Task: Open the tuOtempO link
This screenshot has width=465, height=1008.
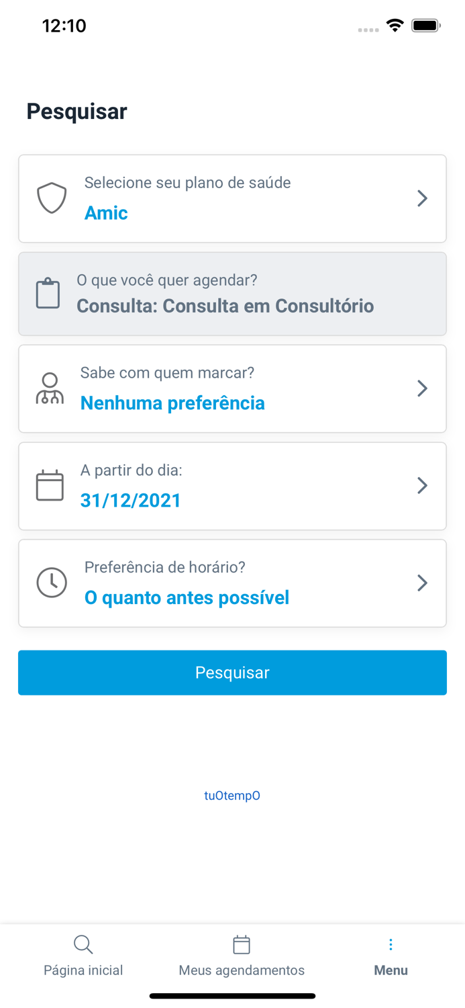Action: click(x=232, y=796)
